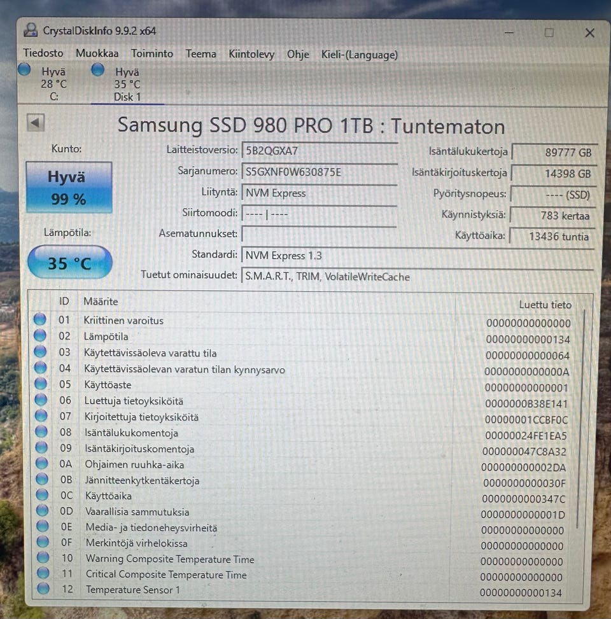Click the Isäntälukukertoja value 89777 GB
The height and width of the screenshot is (619, 611).
554,153
